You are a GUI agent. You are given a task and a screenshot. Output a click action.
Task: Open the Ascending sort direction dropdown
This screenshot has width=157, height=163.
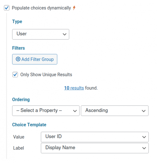tap(115, 111)
